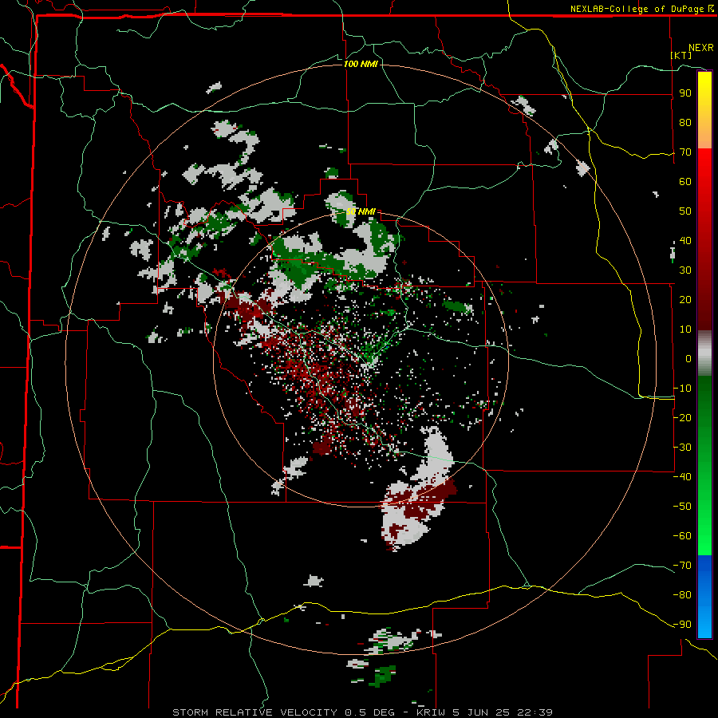718x718 pixels.
Task: Click the -90 value on the velocity scale
Action: (x=682, y=625)
